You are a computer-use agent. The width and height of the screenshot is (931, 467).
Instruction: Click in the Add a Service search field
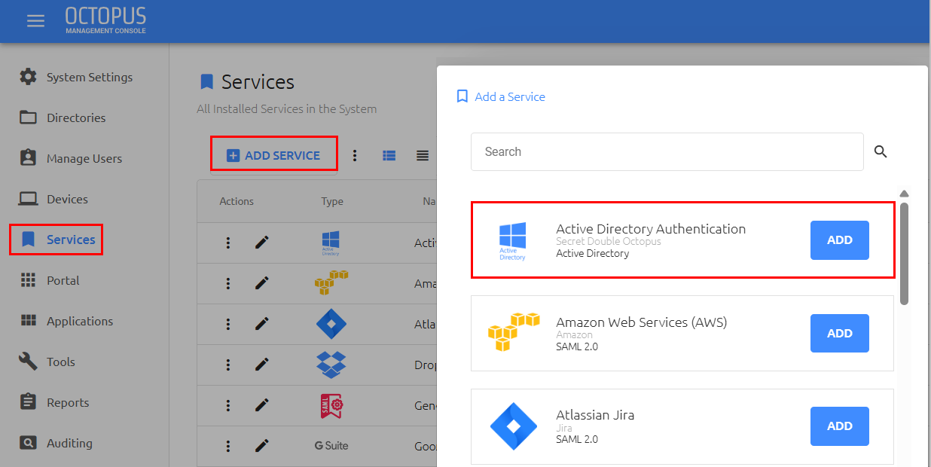pos(667,151)
